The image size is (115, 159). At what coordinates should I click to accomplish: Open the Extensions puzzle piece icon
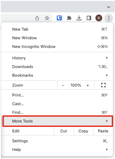tap(69, 18)
